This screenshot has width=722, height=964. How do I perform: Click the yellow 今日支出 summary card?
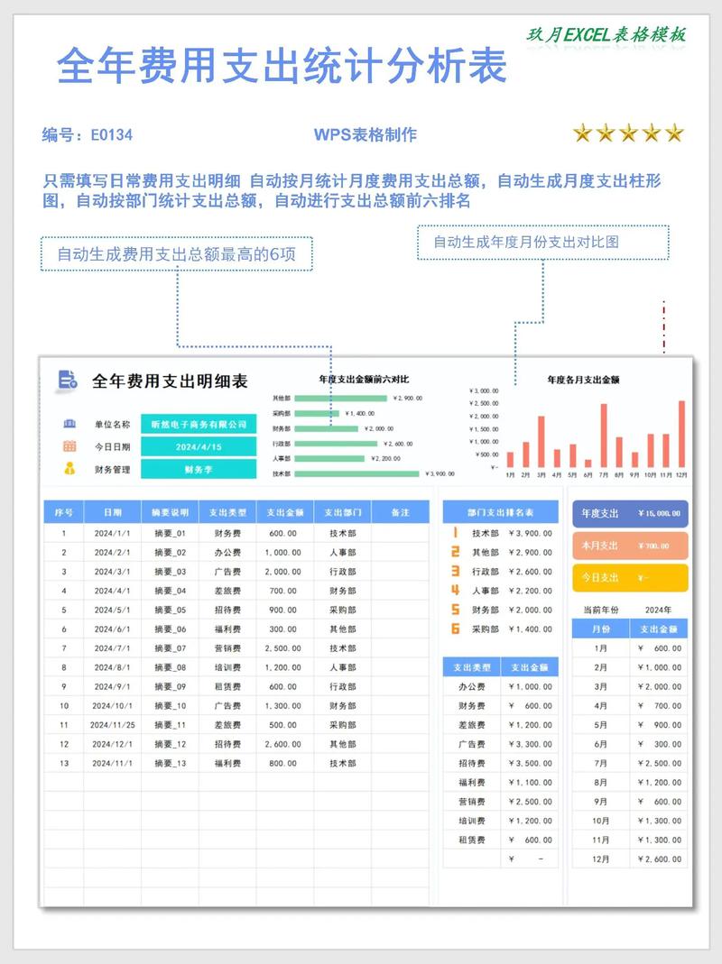(x=630, y=577)
